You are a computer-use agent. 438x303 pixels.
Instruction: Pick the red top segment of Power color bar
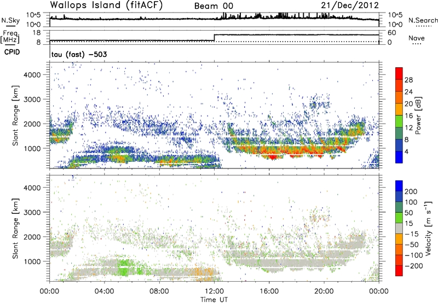tap(399, 73)
